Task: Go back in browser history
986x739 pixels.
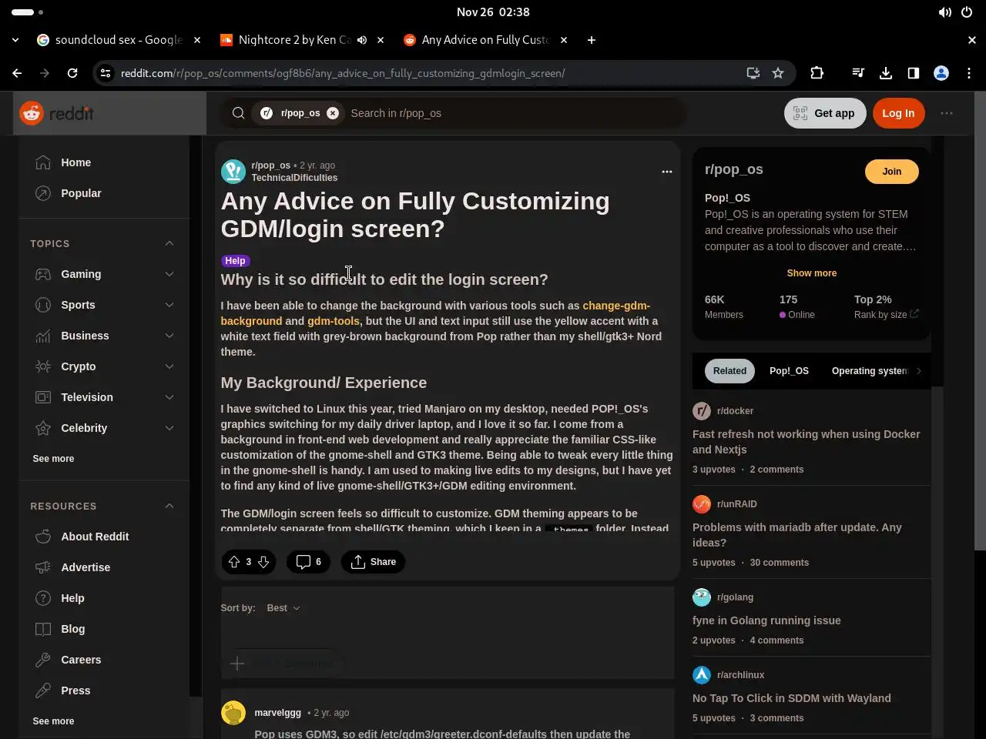Action: coord(17,73)
